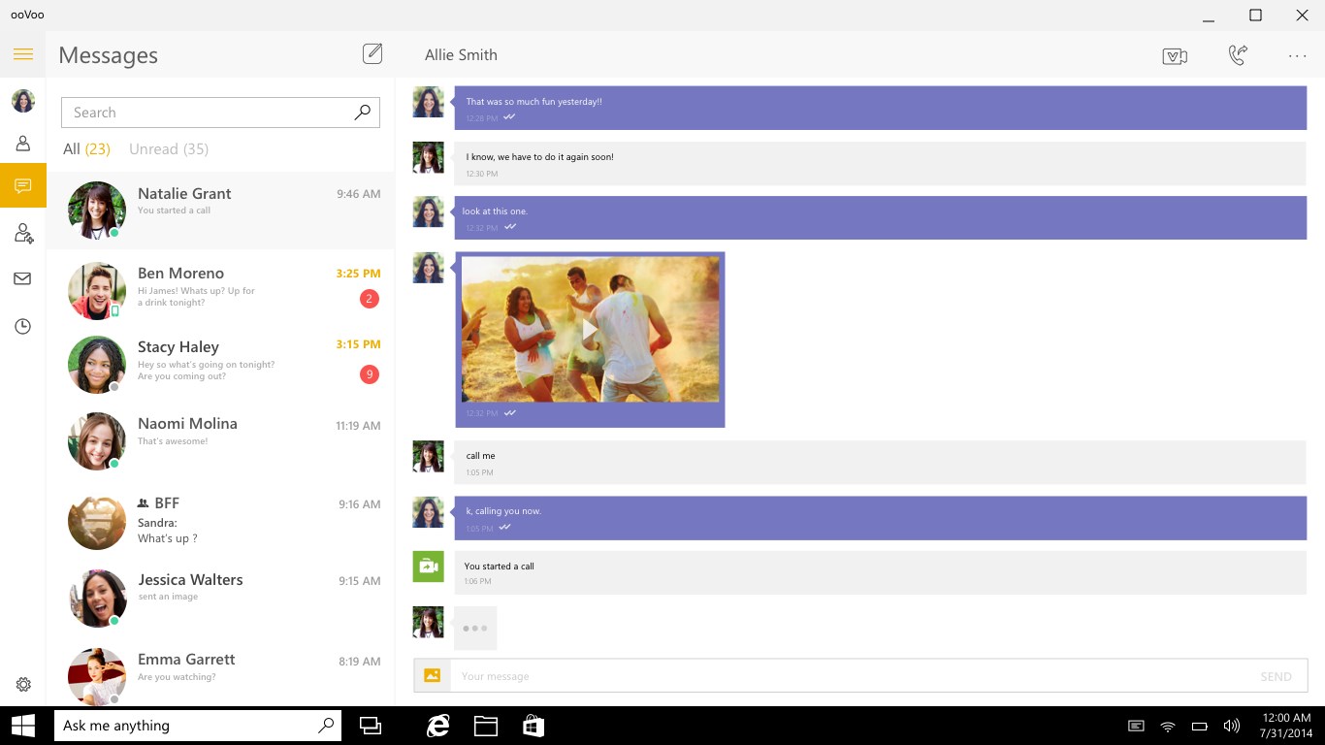Open call history clock icon
Viewport: 1325px width, 745px height.
click(23, 327)
